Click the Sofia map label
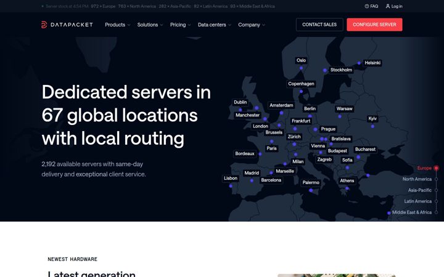Viewport: 444px width, 277px height. 347,160
